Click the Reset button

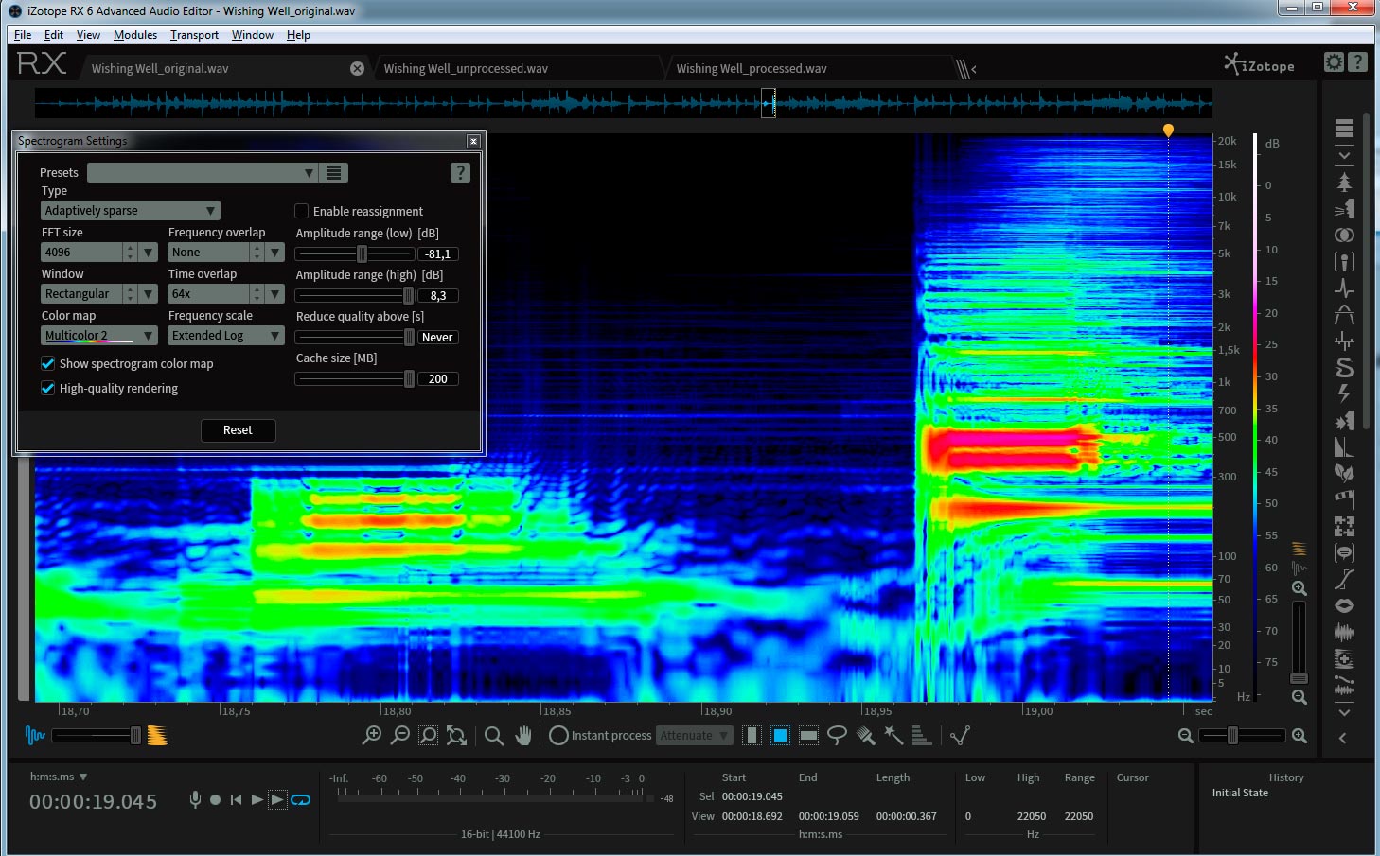238,430
